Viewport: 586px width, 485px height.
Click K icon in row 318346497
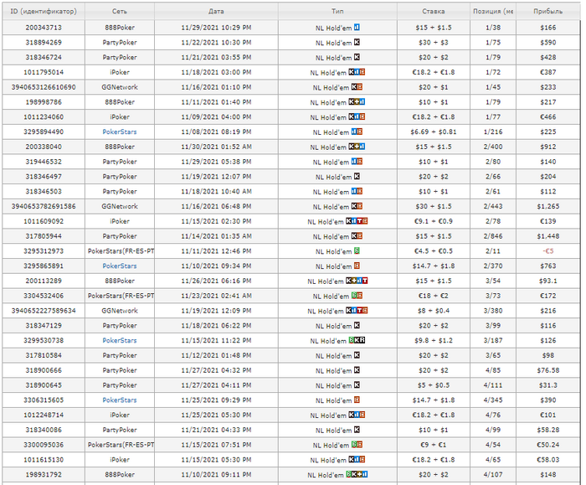pos(357,177)
